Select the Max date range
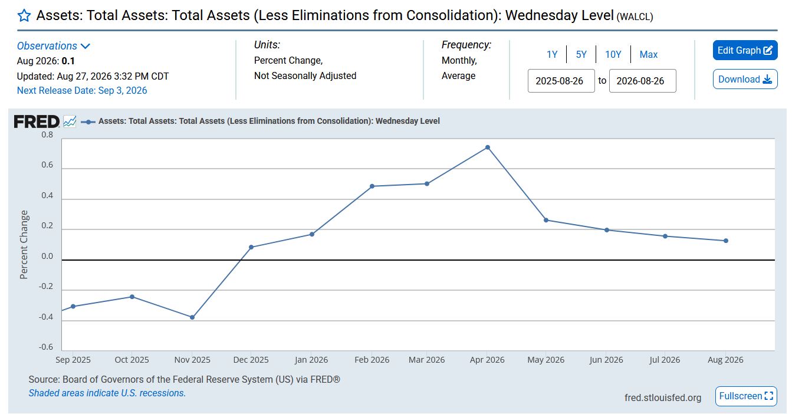This screenshot has height=414, width=792. tap(649, 54)
